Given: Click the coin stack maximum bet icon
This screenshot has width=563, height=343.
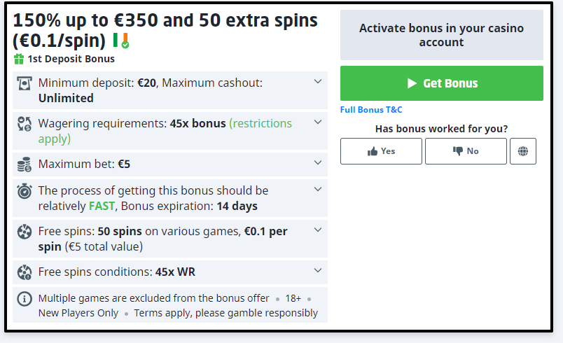Looking at the screenshot, I should pos(25,164).
